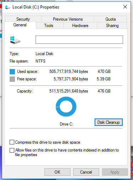Select the Quota tab
The width and height of the screenshot is (133, 180).
(x=111, y=19)
